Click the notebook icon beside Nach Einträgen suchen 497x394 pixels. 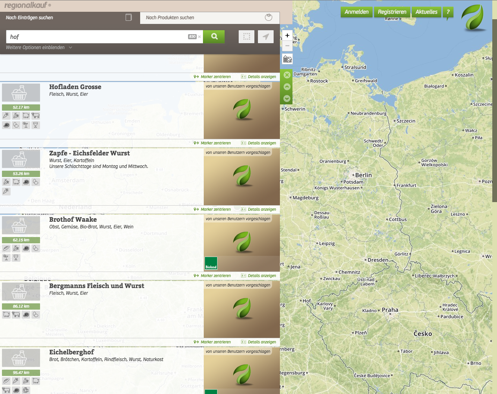click(x=128, y=17)
